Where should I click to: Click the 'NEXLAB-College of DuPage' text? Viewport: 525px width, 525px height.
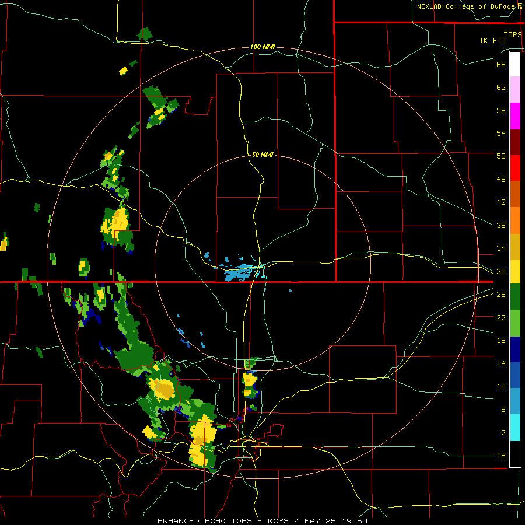click(467, 6)
